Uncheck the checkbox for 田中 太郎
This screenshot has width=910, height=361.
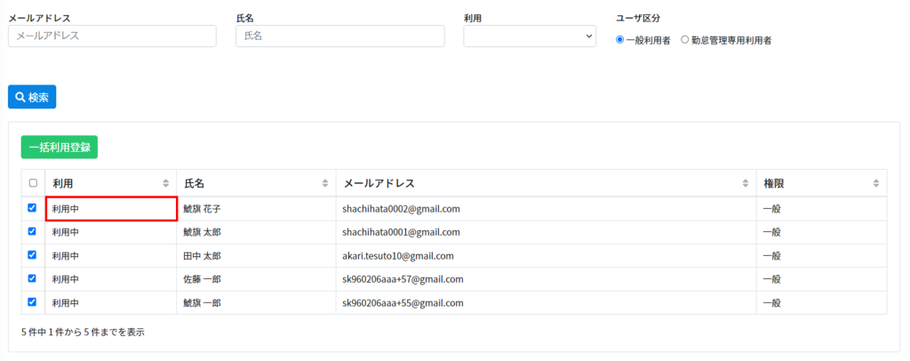(33, 254)
